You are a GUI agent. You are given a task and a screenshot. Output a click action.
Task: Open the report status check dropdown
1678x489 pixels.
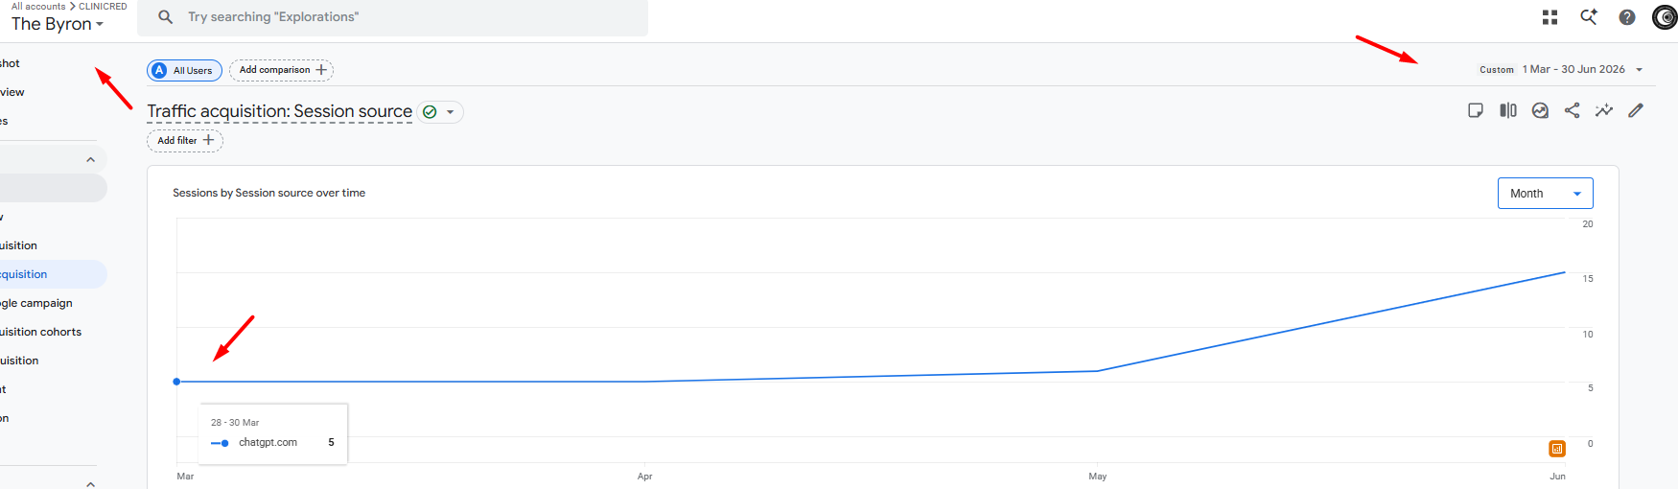(440, 112)
